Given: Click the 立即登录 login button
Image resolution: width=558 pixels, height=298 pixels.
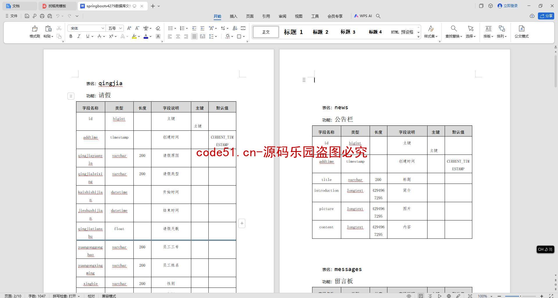Looking at the screenshot, I should pyautogui.click(x=508, y=6).
